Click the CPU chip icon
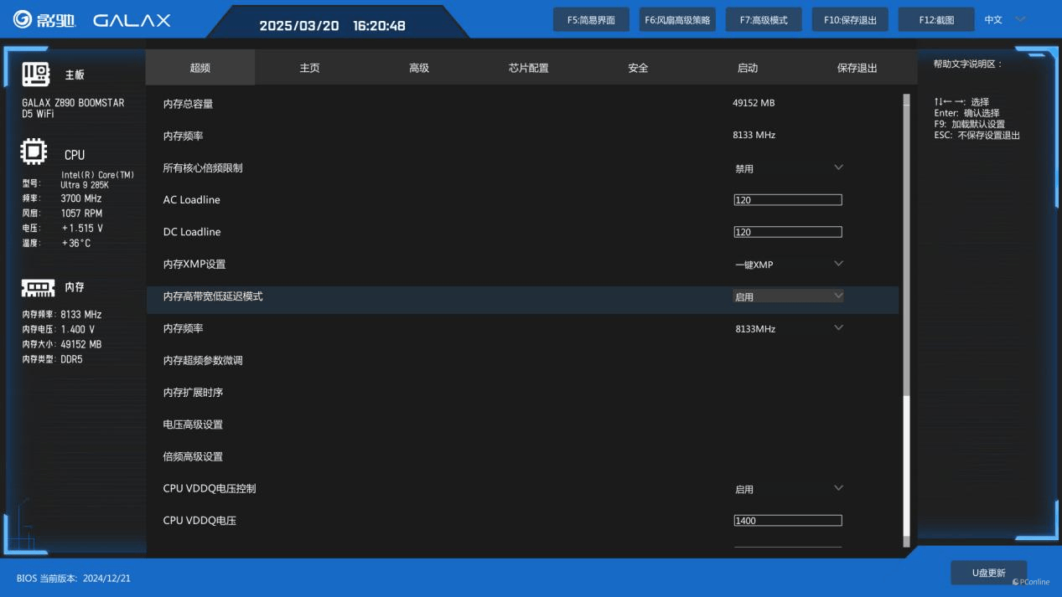The height and width of the screenshot is (597, 1062). pyautogui.click(x=34, y=152)
